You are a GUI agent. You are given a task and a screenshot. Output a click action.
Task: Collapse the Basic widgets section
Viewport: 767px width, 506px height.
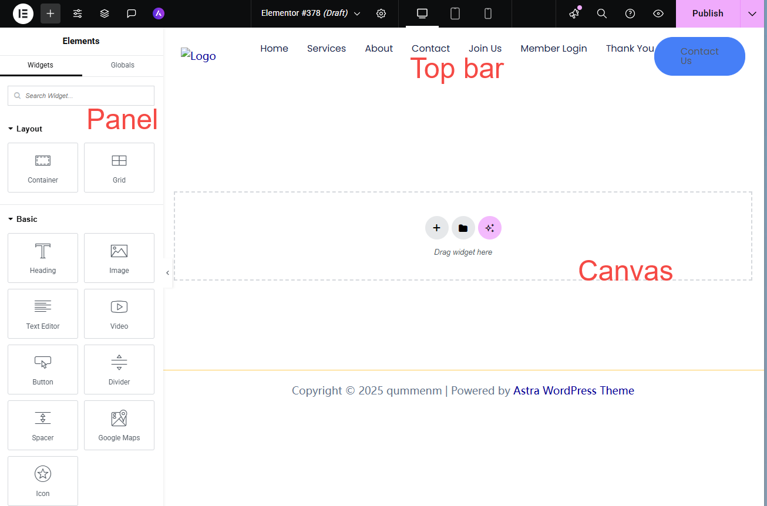(22, 219)
